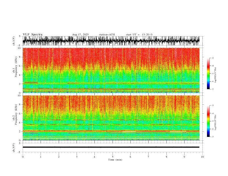228x176 pixels.
Task: Click the time axis tick label '10'
Action: (x=202, y=157)
